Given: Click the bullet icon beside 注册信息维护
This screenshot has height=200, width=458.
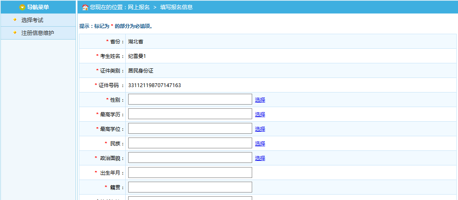Looking at the screenshot, I should pos(15,32).
